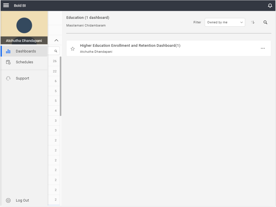Click the notification bell icon
This screenshot has width=276, height=207.
coord(269,5)
